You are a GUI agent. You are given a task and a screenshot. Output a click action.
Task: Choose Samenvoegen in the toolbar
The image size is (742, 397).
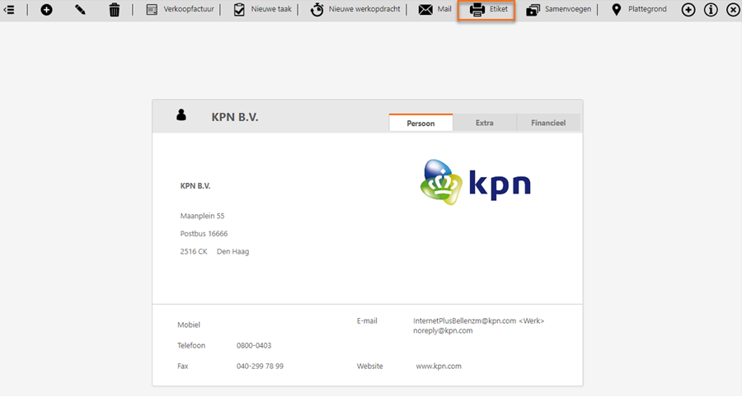568,9
